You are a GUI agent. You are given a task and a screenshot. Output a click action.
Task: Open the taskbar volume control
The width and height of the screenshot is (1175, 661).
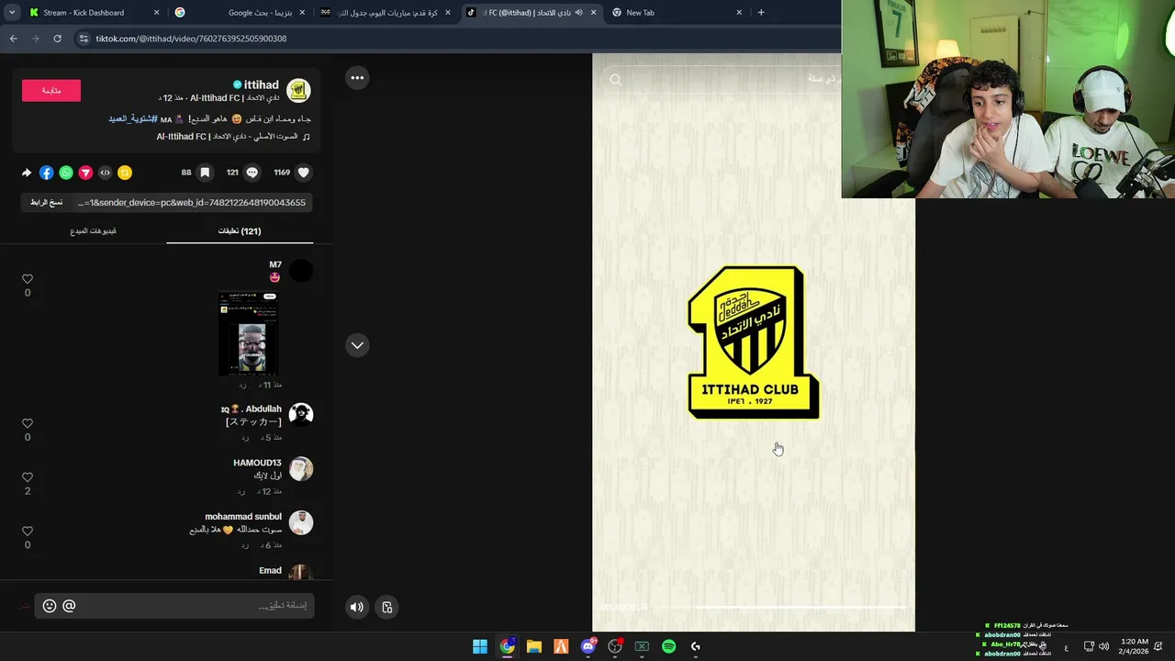click(1103, 646)
